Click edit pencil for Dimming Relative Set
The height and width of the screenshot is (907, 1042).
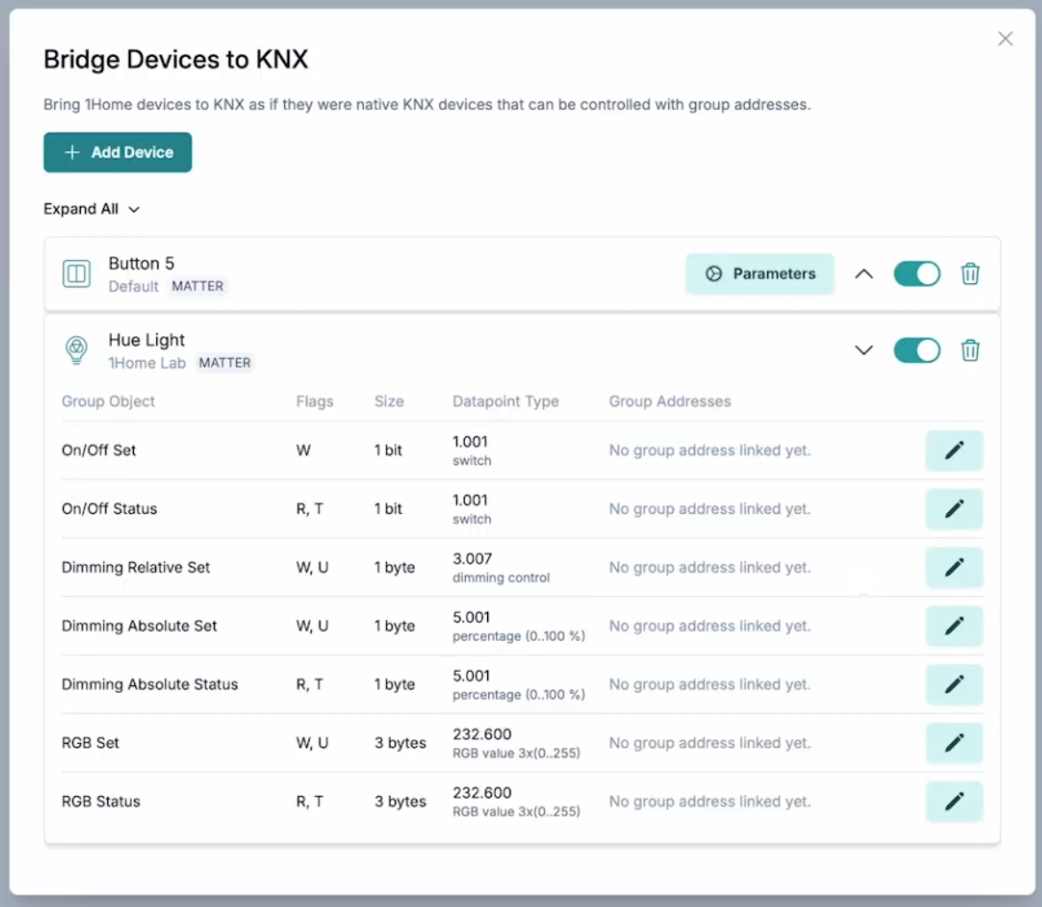tap(954, 568)
